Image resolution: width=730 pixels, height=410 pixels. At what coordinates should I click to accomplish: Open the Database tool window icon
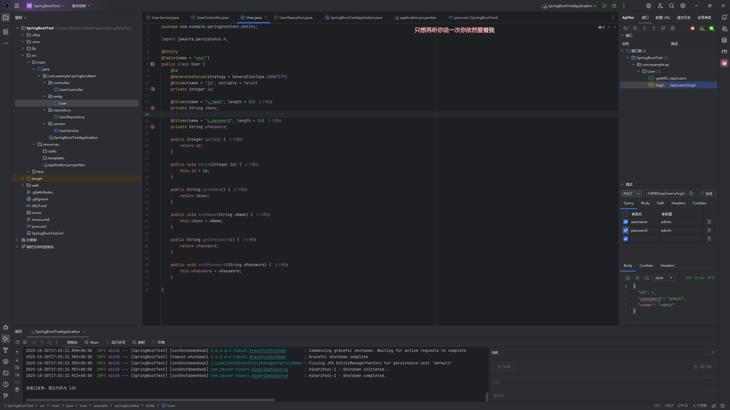coord(724,40)
